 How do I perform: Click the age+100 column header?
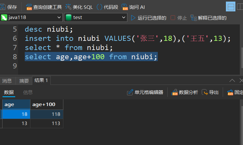(x=47, y=104)
